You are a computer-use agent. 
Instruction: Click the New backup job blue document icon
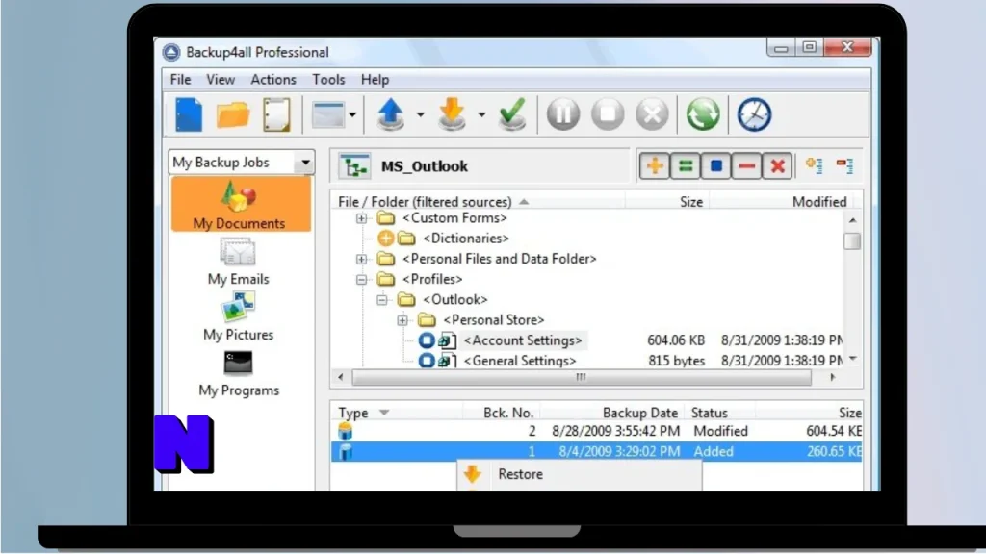click(189, 115)
